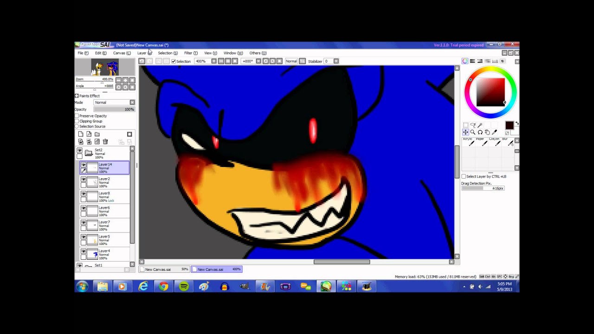Open the 400% zoom dropdown in toolbar
This screenshot has height=334, width=594.
[x=214, y=61]
